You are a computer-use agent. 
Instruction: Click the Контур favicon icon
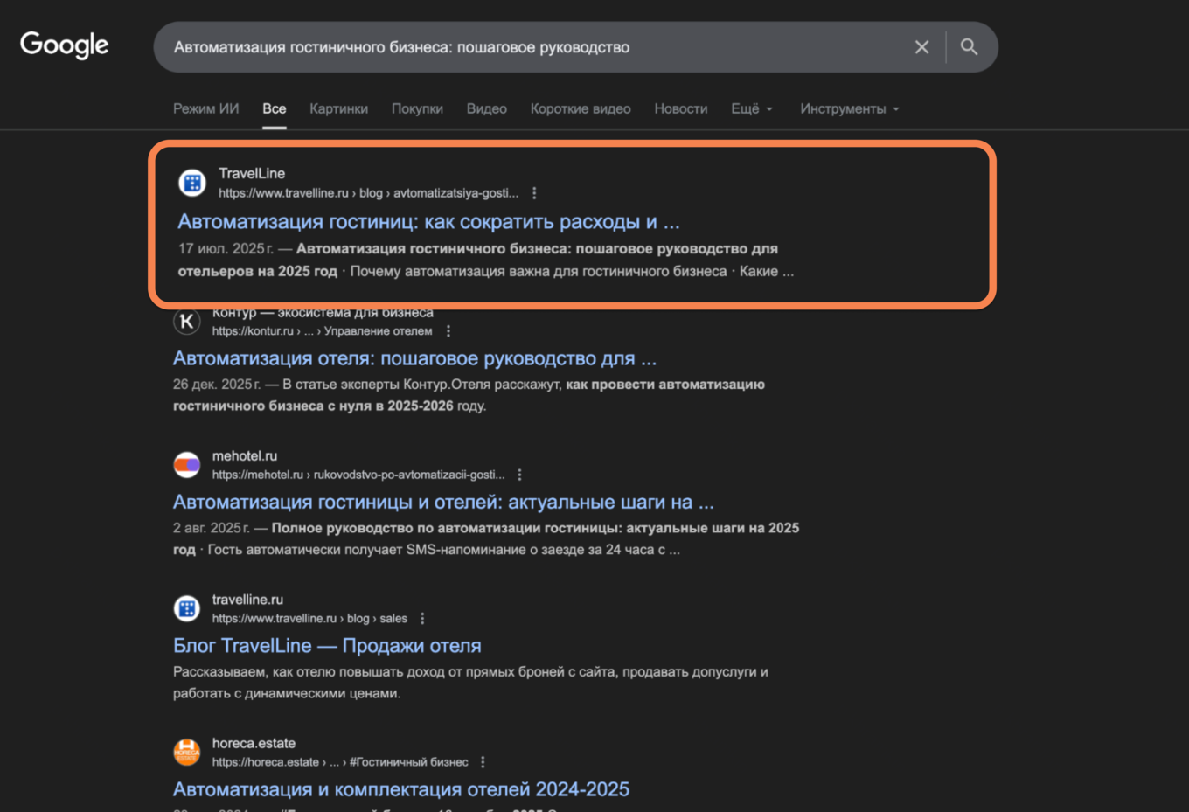(x=187, y=322)
